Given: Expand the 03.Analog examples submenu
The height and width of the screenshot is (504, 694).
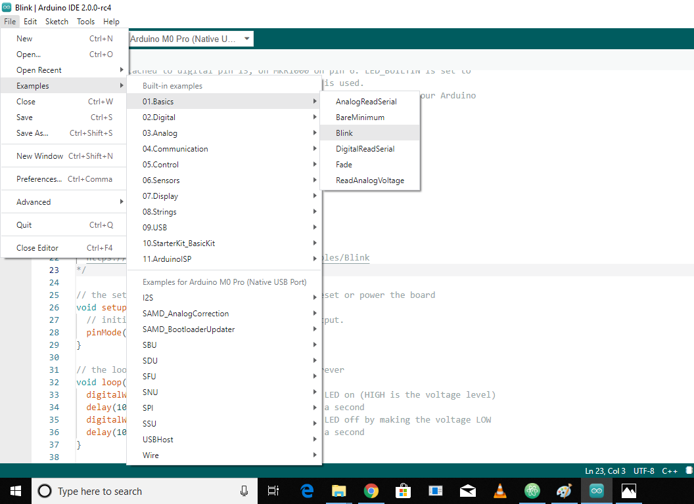Looking at the screenshot, I should pos(224,133).
